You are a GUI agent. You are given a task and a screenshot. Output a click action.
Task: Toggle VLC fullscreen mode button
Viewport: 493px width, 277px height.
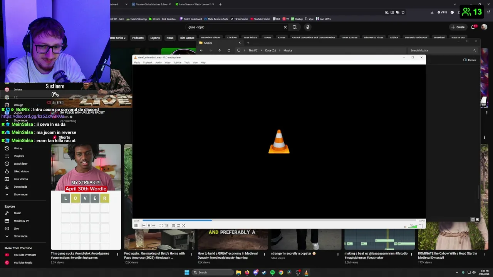click(x=161, y=225)
